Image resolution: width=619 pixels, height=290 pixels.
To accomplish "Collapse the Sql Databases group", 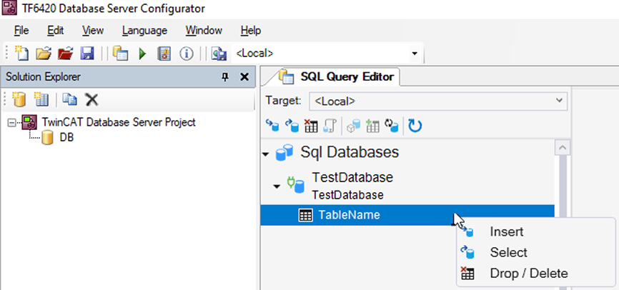I will click(x=266, y=154).
